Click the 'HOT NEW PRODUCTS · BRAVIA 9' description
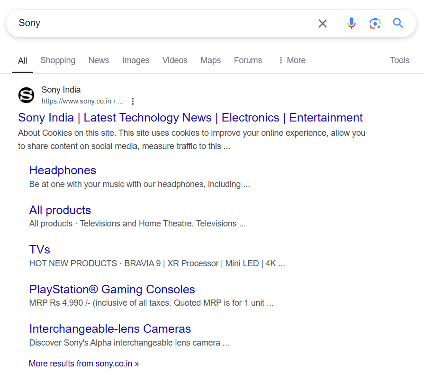This screenshot has height=375, width=424. (x=157, y=263)
